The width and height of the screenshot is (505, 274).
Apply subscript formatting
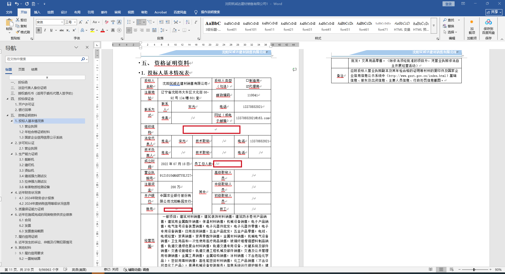click(x=68, y=30)
